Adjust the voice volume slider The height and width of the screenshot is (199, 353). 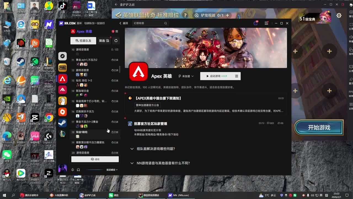click(x=95, y=170)
